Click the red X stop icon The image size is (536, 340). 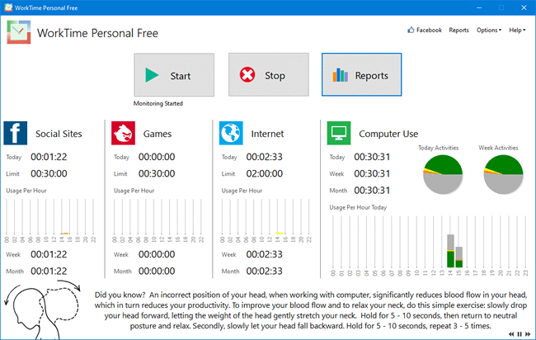click(x=247, y=74)
